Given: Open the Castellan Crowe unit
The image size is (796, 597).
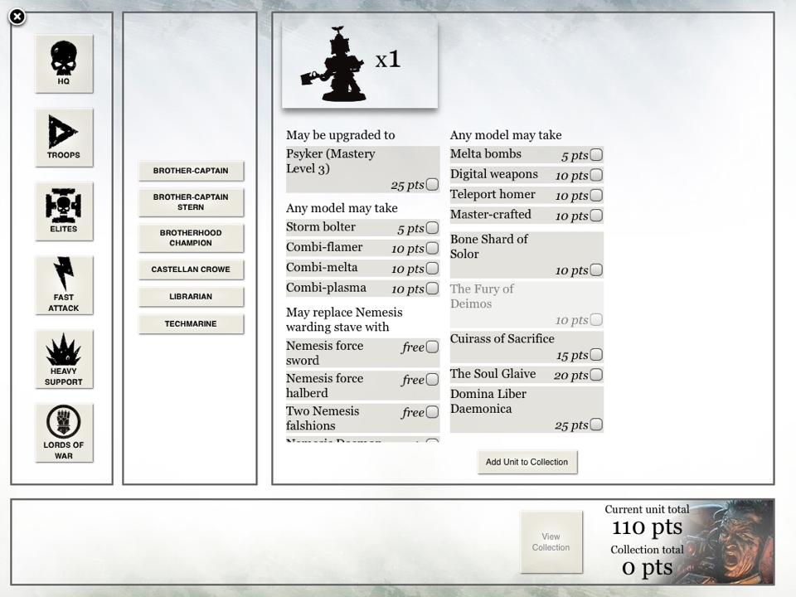Looking at the screenshot, I should point(191,269).
